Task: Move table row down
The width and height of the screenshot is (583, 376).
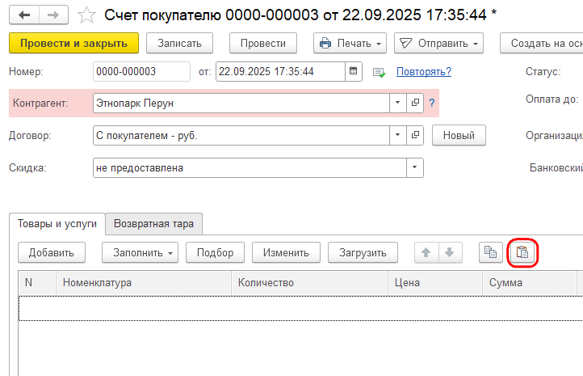Action: tap(450, 252)
